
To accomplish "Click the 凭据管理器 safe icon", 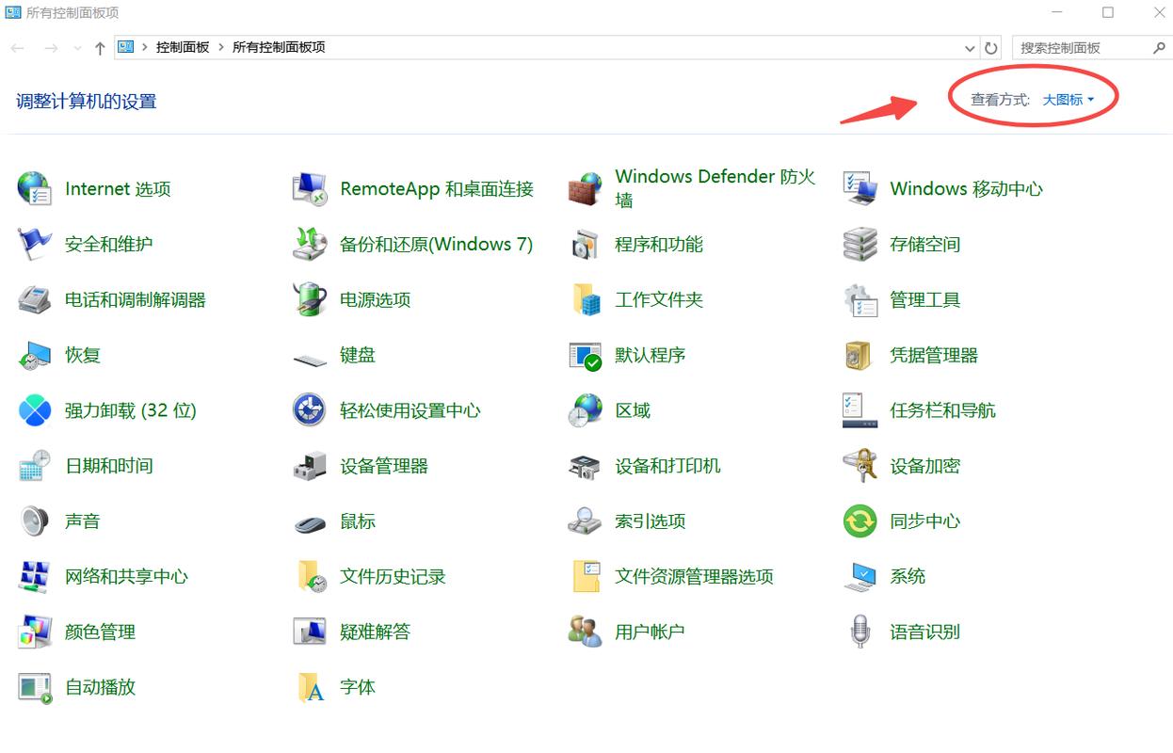I will coord(860,356).
